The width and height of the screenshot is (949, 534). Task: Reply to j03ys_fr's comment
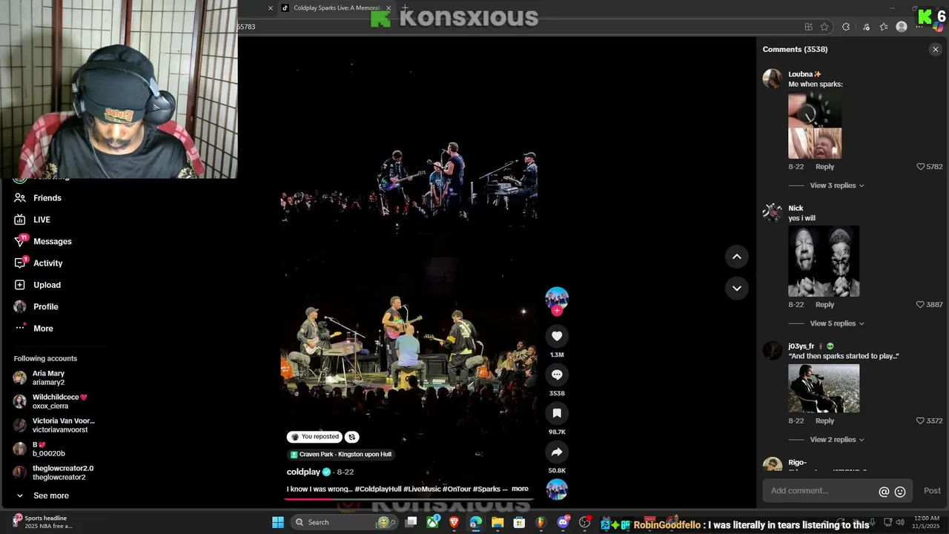click(x=824, y=421)
